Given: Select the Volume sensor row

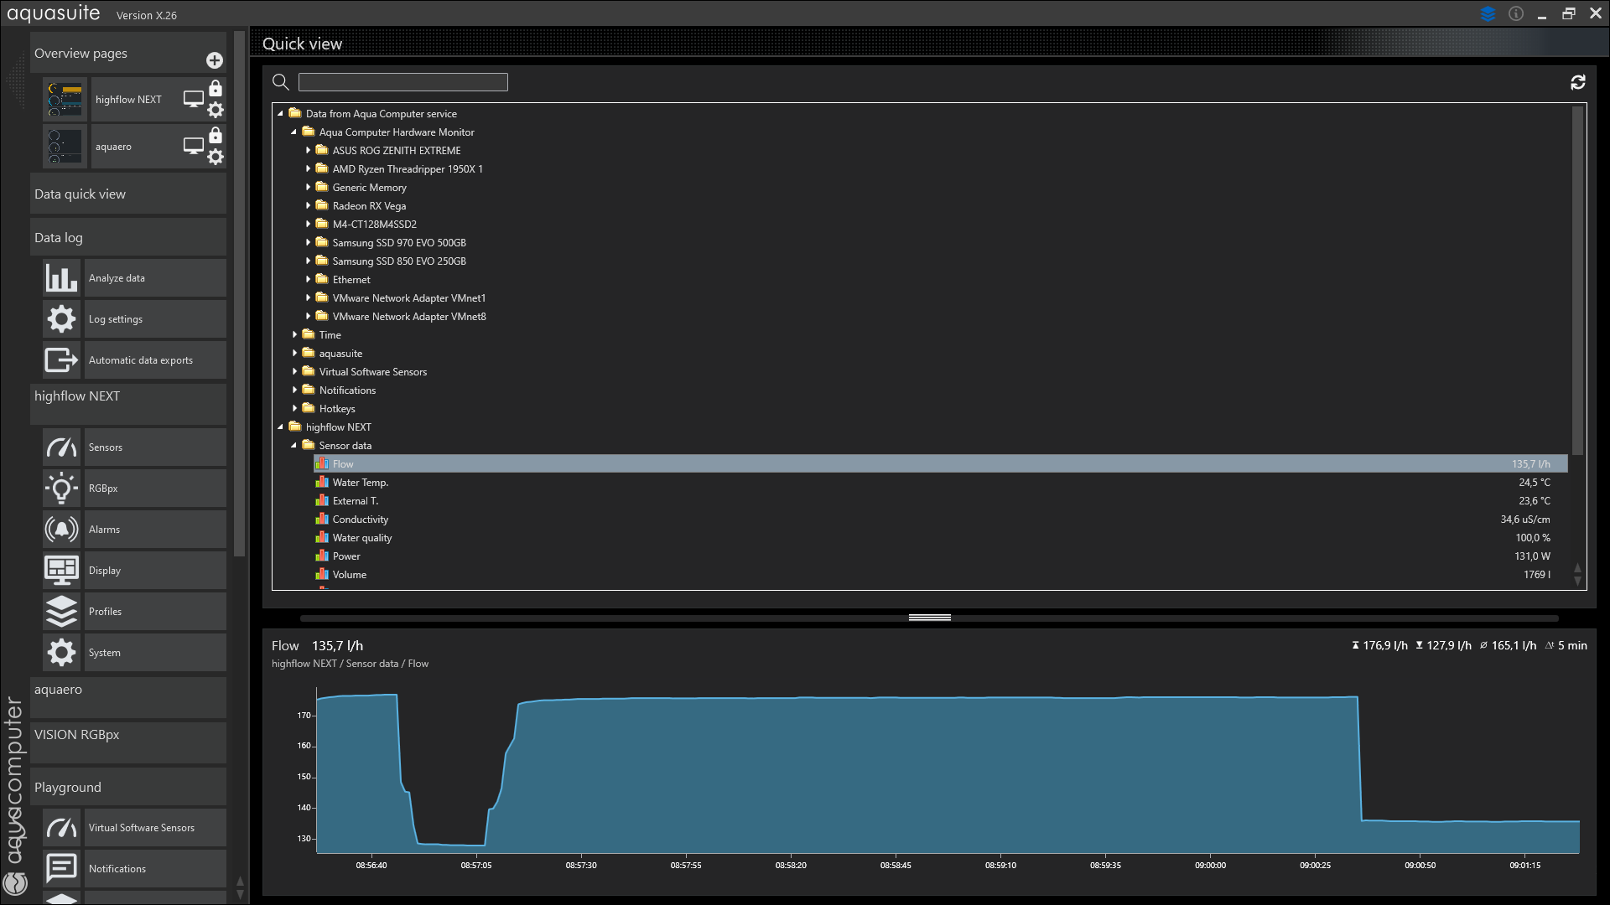Looking at the screenshot, I should point(940,574).
